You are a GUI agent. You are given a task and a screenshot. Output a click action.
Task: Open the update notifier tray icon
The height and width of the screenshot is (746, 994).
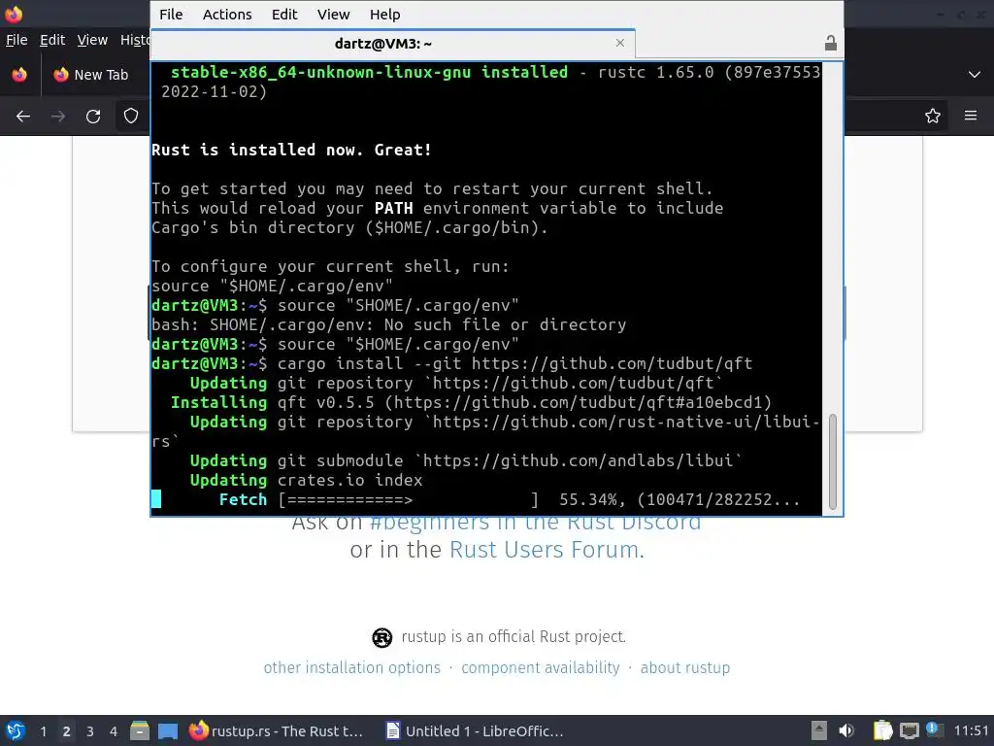pos(935,730)
